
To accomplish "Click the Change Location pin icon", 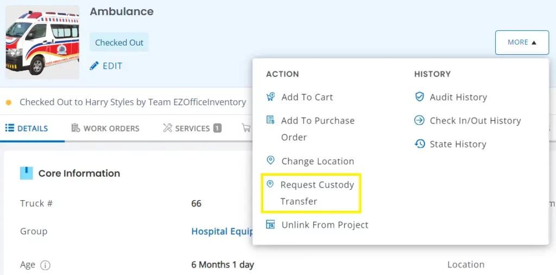I will [x=270, y=161].
